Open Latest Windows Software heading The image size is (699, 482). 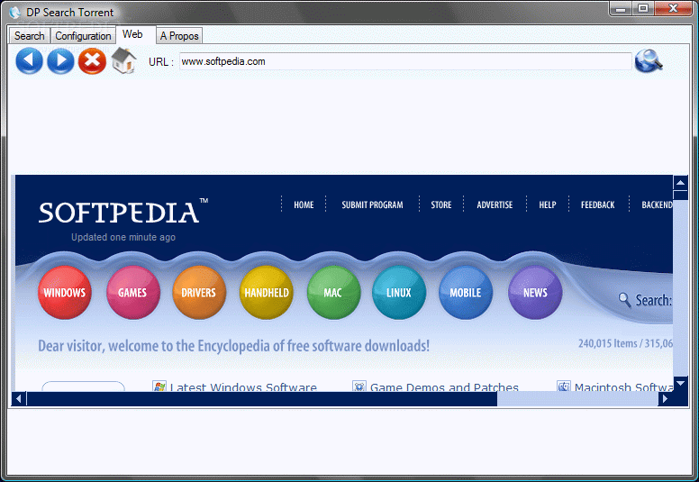[x=243, y=387]
